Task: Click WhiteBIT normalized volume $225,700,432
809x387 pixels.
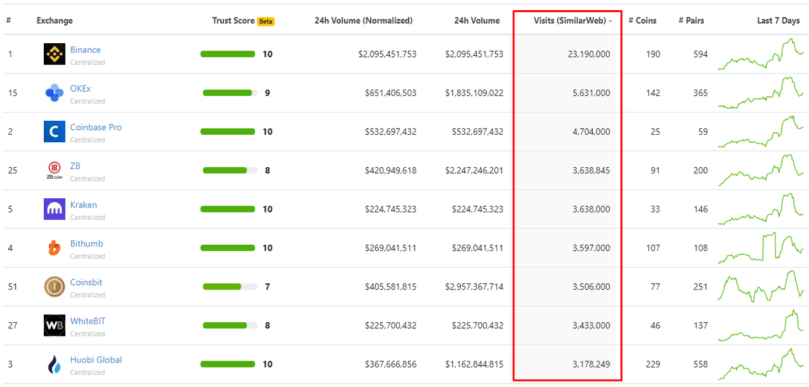Action: click(x=390, y=326)
